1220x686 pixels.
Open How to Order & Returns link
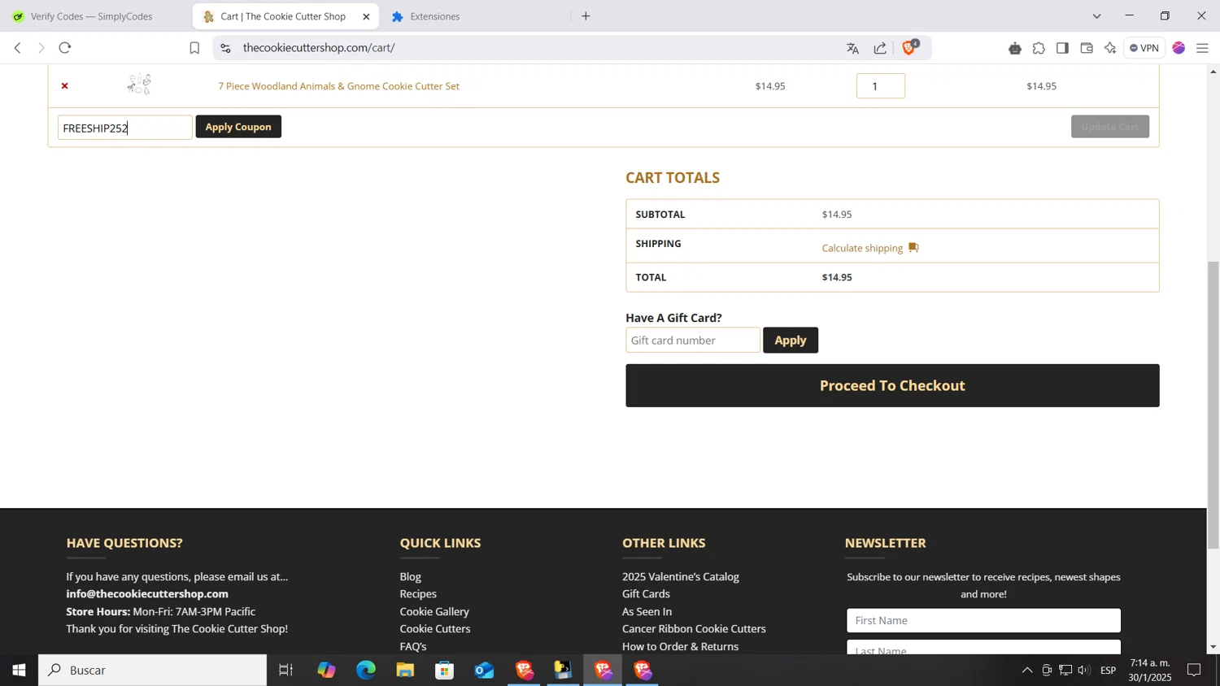(680, 646)
